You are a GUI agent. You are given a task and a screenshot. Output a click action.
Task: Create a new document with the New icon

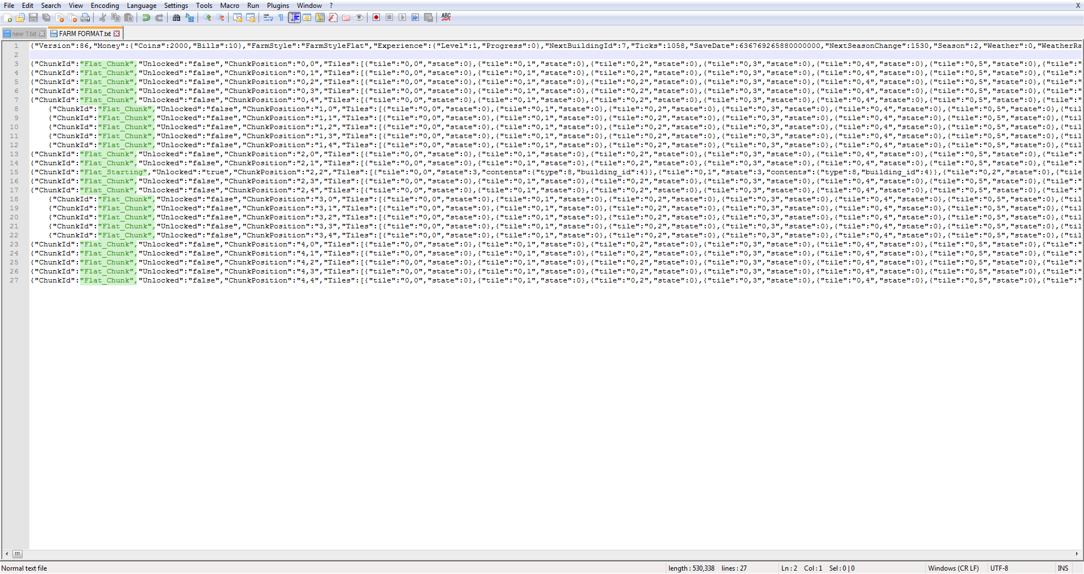pos(7,17)
